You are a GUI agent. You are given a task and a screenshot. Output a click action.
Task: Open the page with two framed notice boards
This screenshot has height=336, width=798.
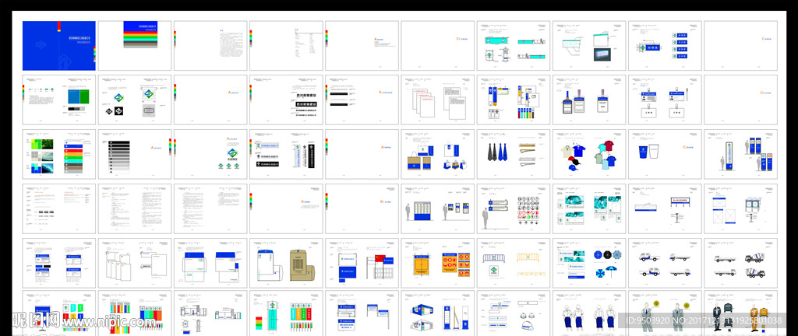(741, 208)
